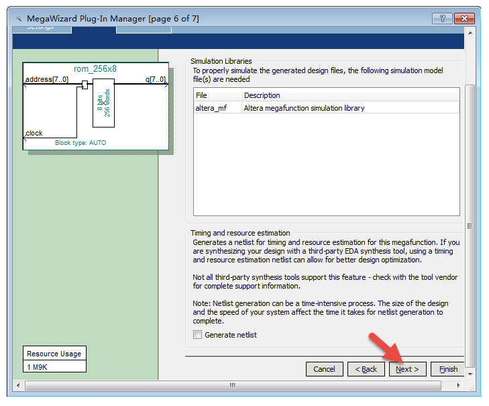
Task: Click the q[7..0] output port label
Action: pos(156,79)
